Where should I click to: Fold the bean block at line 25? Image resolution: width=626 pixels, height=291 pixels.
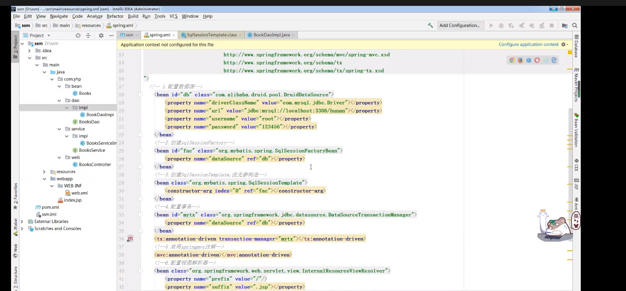coord(141,151)
